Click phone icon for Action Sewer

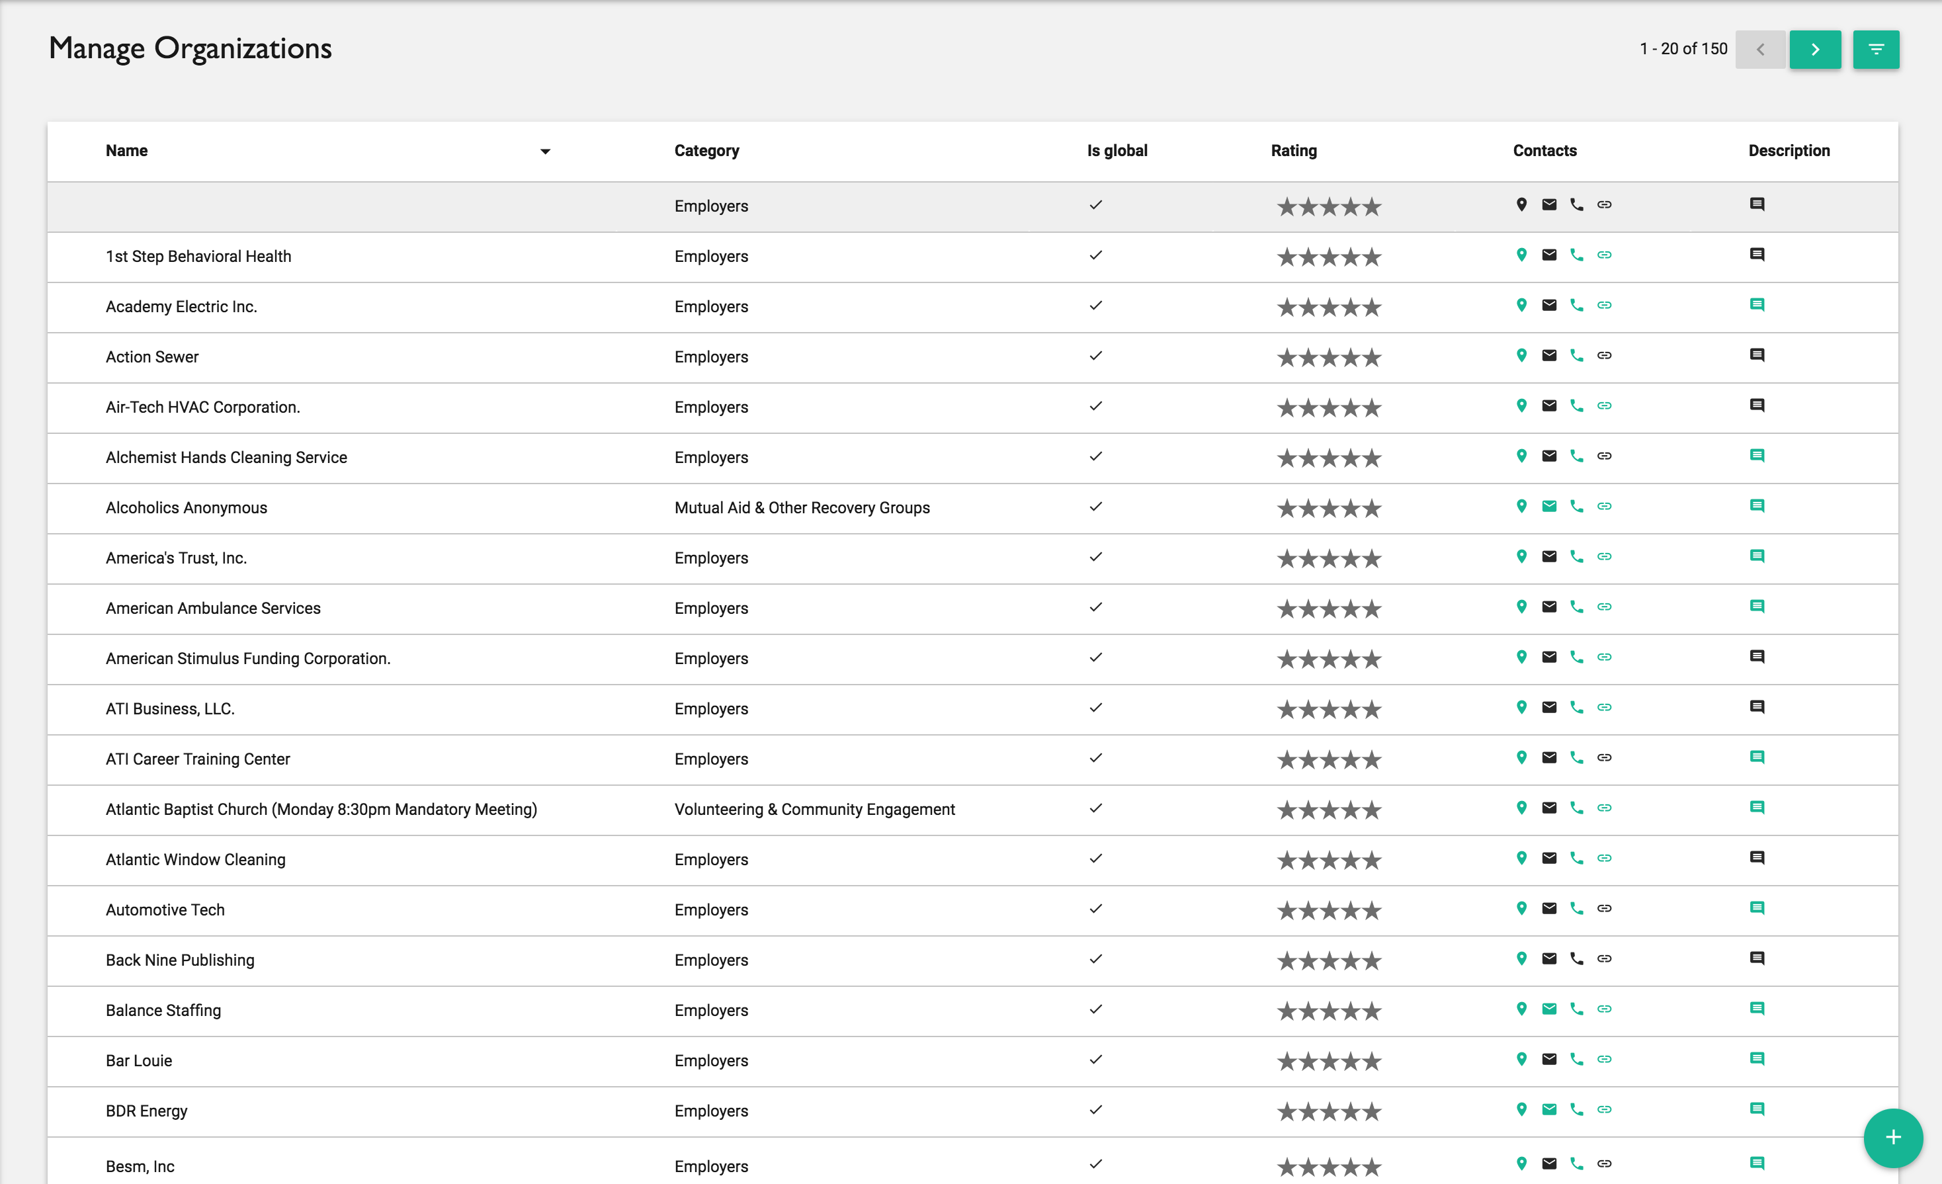coord(1576,355)
